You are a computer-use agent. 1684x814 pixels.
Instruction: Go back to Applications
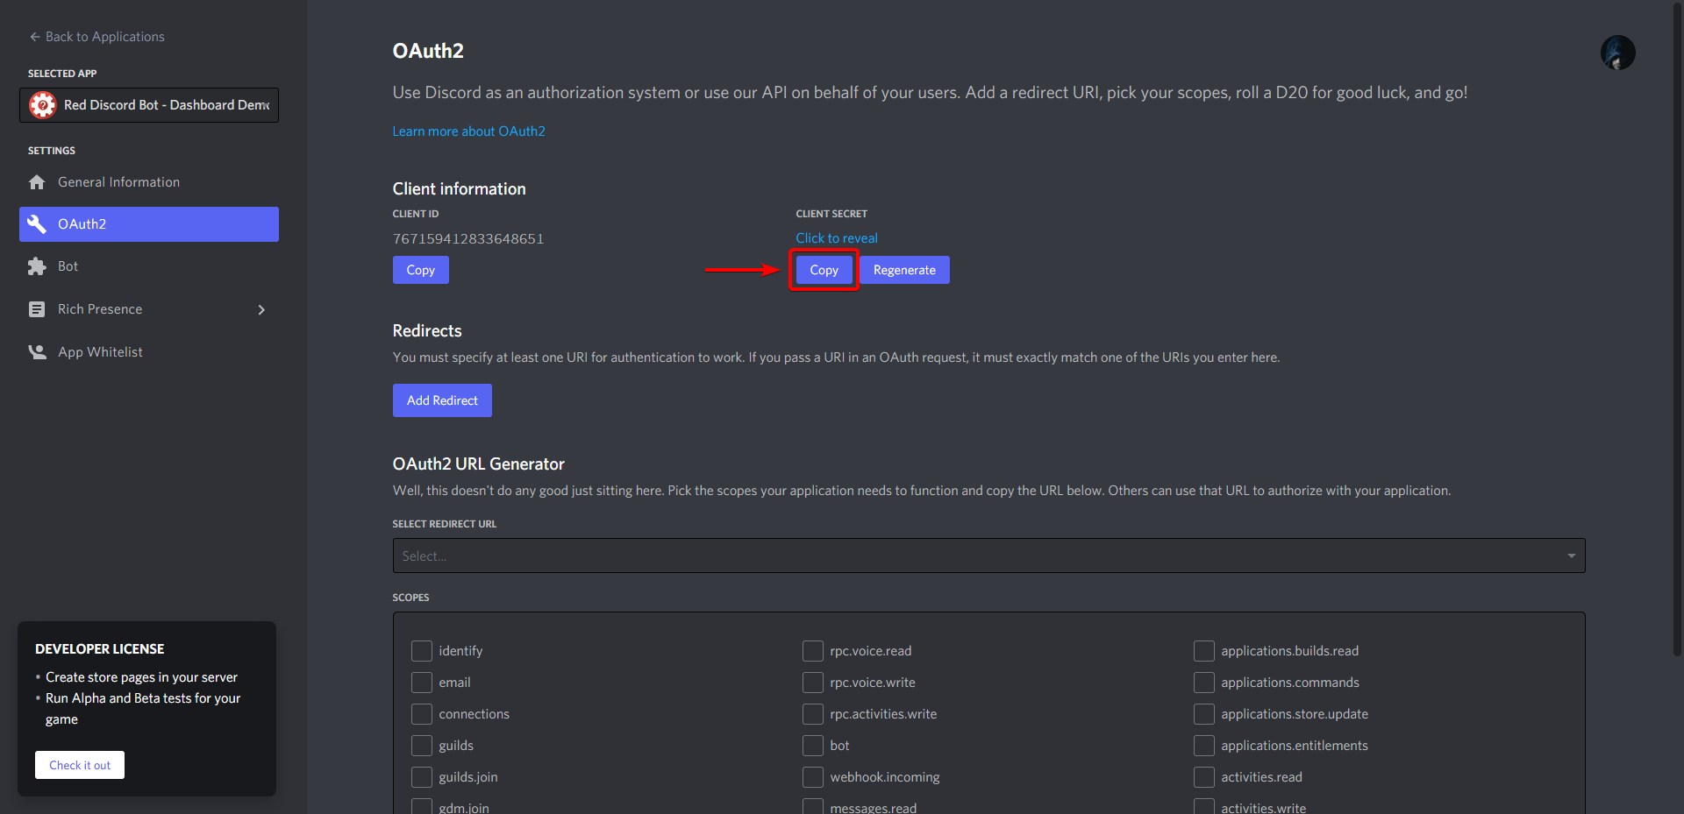96,37
